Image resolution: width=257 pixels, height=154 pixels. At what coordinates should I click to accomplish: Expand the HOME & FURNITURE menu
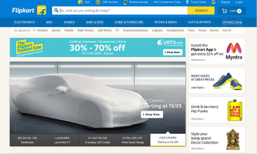pos(130,22)
